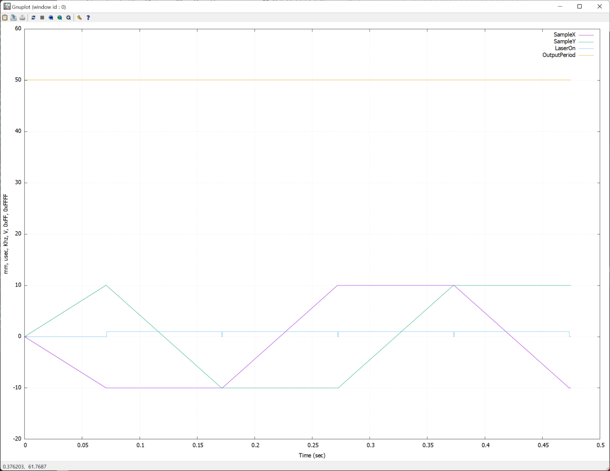Screen dimensions: 610x471
Task: Toggle the grid display icon
Action: click(42, 17)
